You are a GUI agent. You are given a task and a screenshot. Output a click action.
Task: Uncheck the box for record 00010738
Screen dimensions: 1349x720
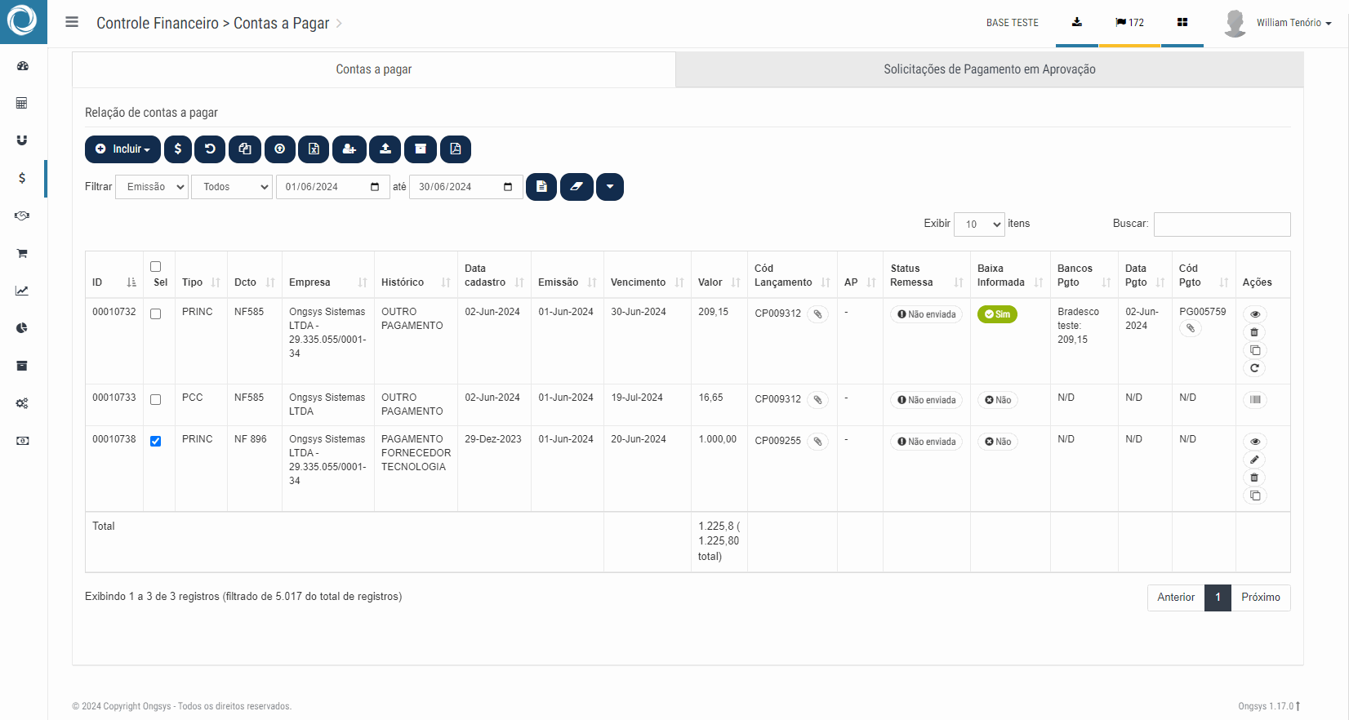coord(156,442)
